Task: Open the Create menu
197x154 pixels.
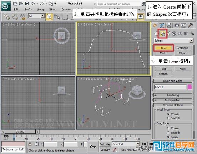Action: pyautogui.click(x=66, y=9)
